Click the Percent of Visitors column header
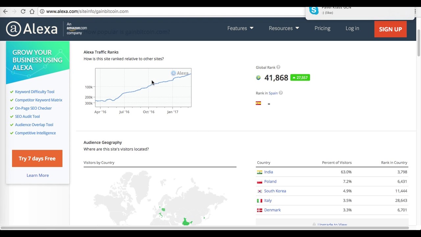 (336, 163)
